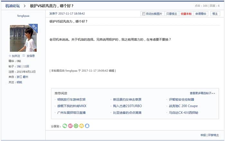225x141 pixels.
Task: Click the 申请精华 button
Action: point(201,14)
